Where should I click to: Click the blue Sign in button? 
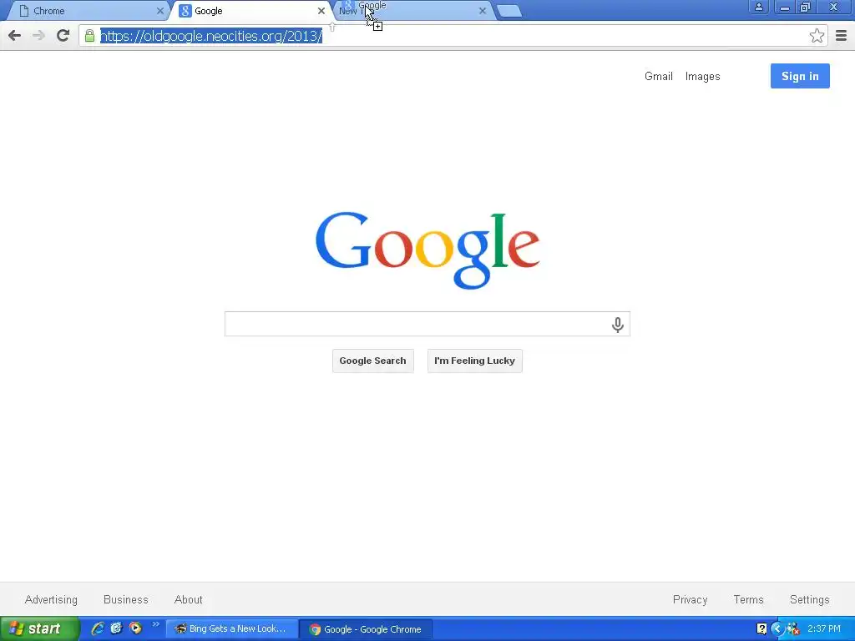click(800, 76)
